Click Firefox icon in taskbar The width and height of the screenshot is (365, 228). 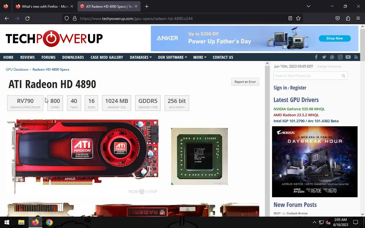point(35,222)
